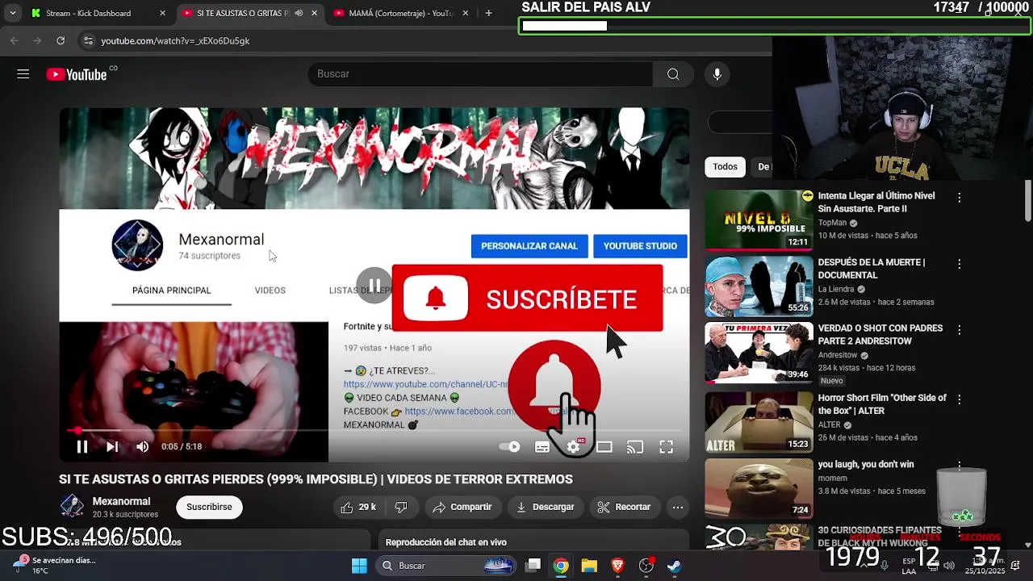Reload the page with the refresh icon

tap(61, 40)
